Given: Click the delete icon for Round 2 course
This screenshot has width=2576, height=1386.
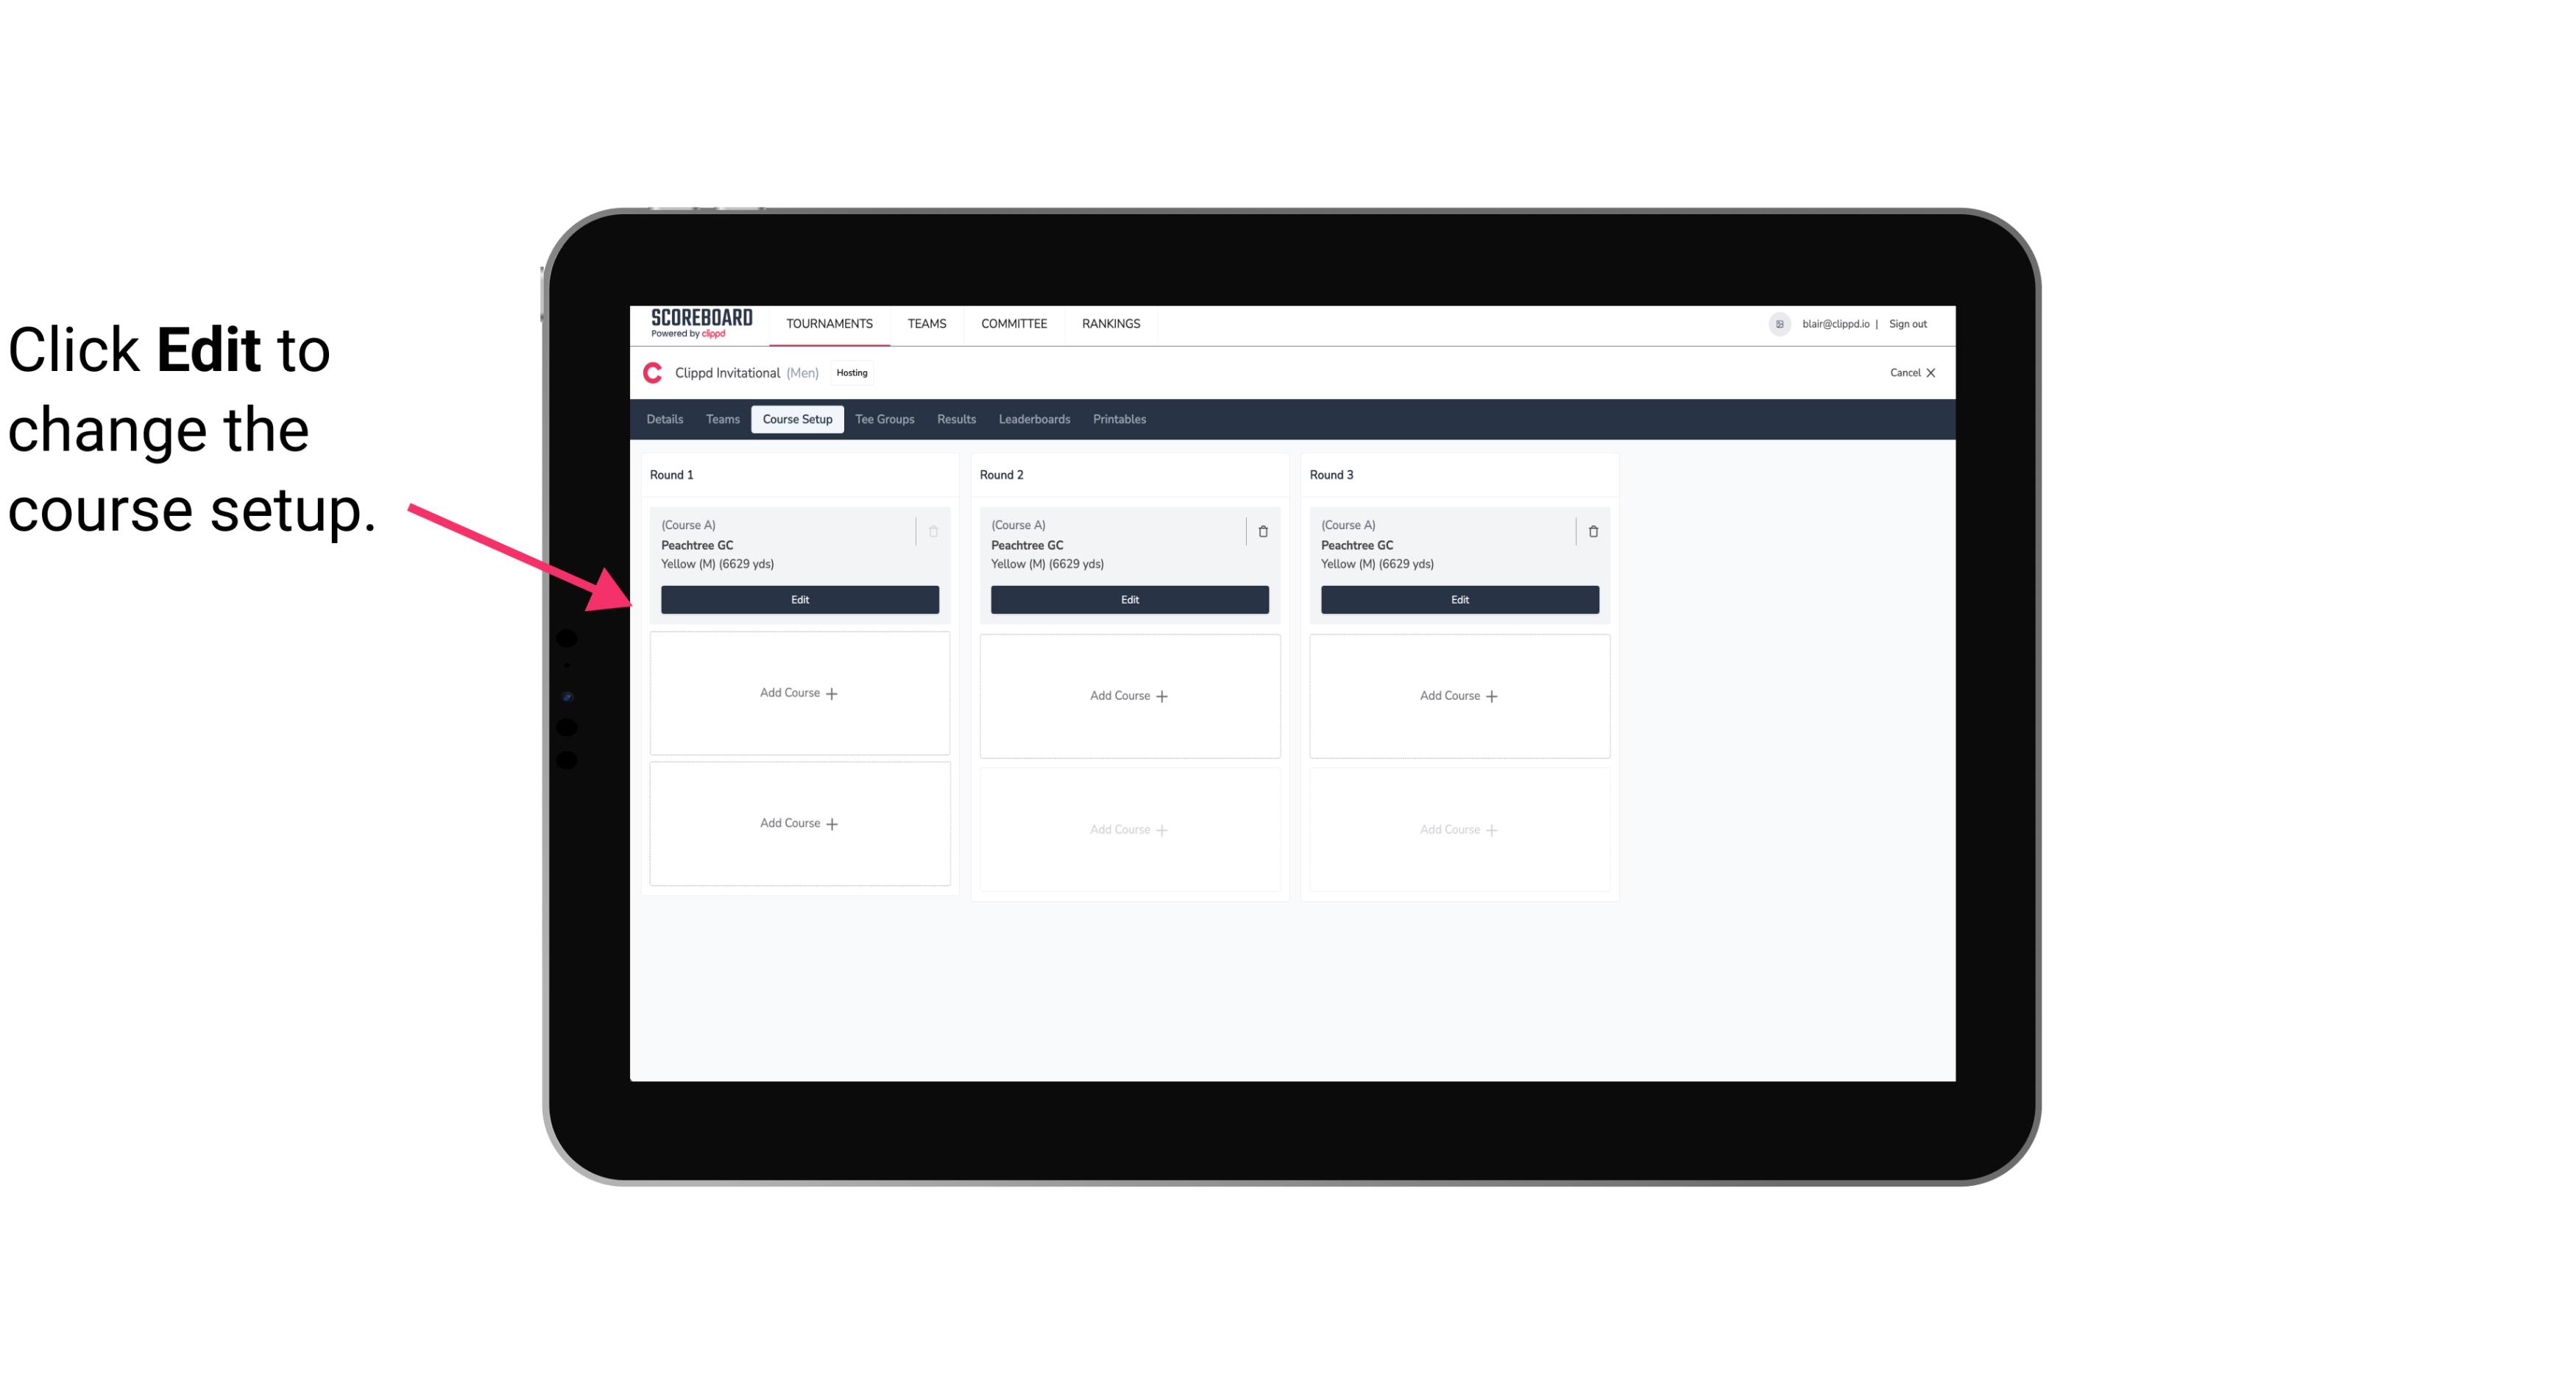Looking at the screenshot, I should point(1261,529).
